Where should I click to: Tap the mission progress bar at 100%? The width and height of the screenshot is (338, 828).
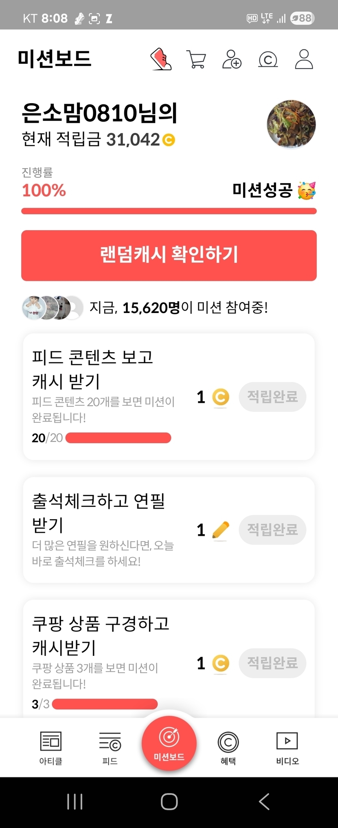point(169,211)
